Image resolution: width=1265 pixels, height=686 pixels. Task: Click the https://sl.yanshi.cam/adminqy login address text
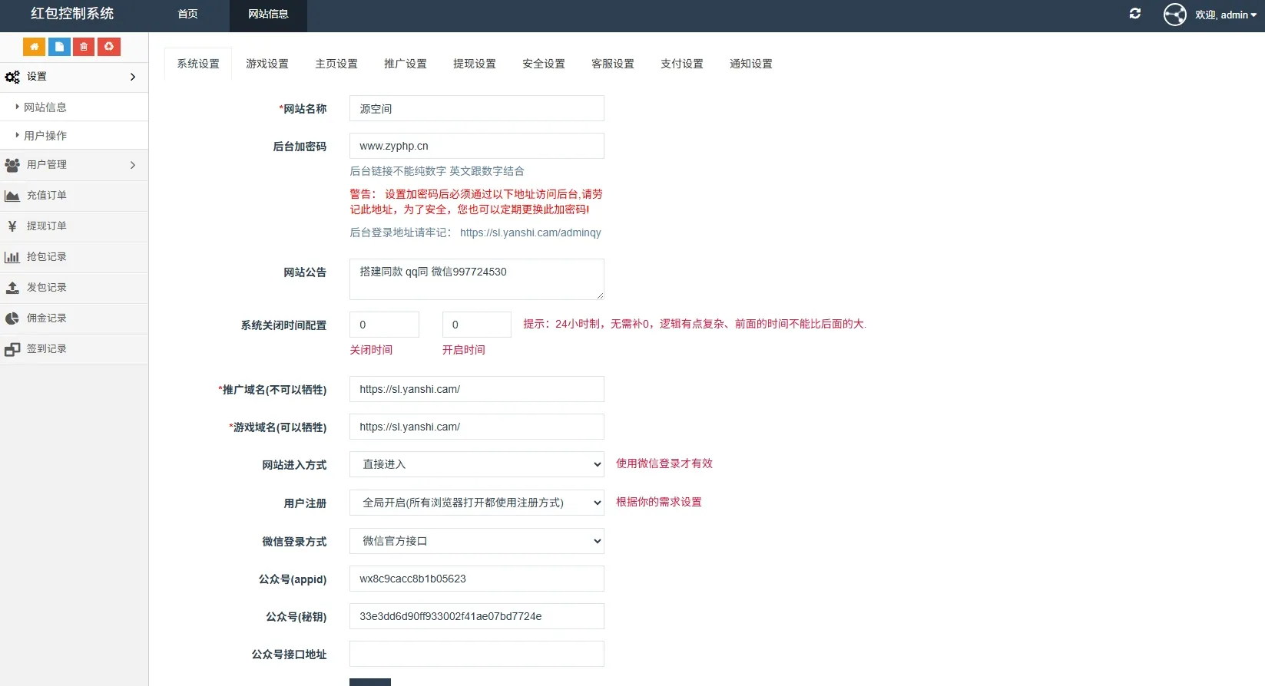(x=531, y=233)
